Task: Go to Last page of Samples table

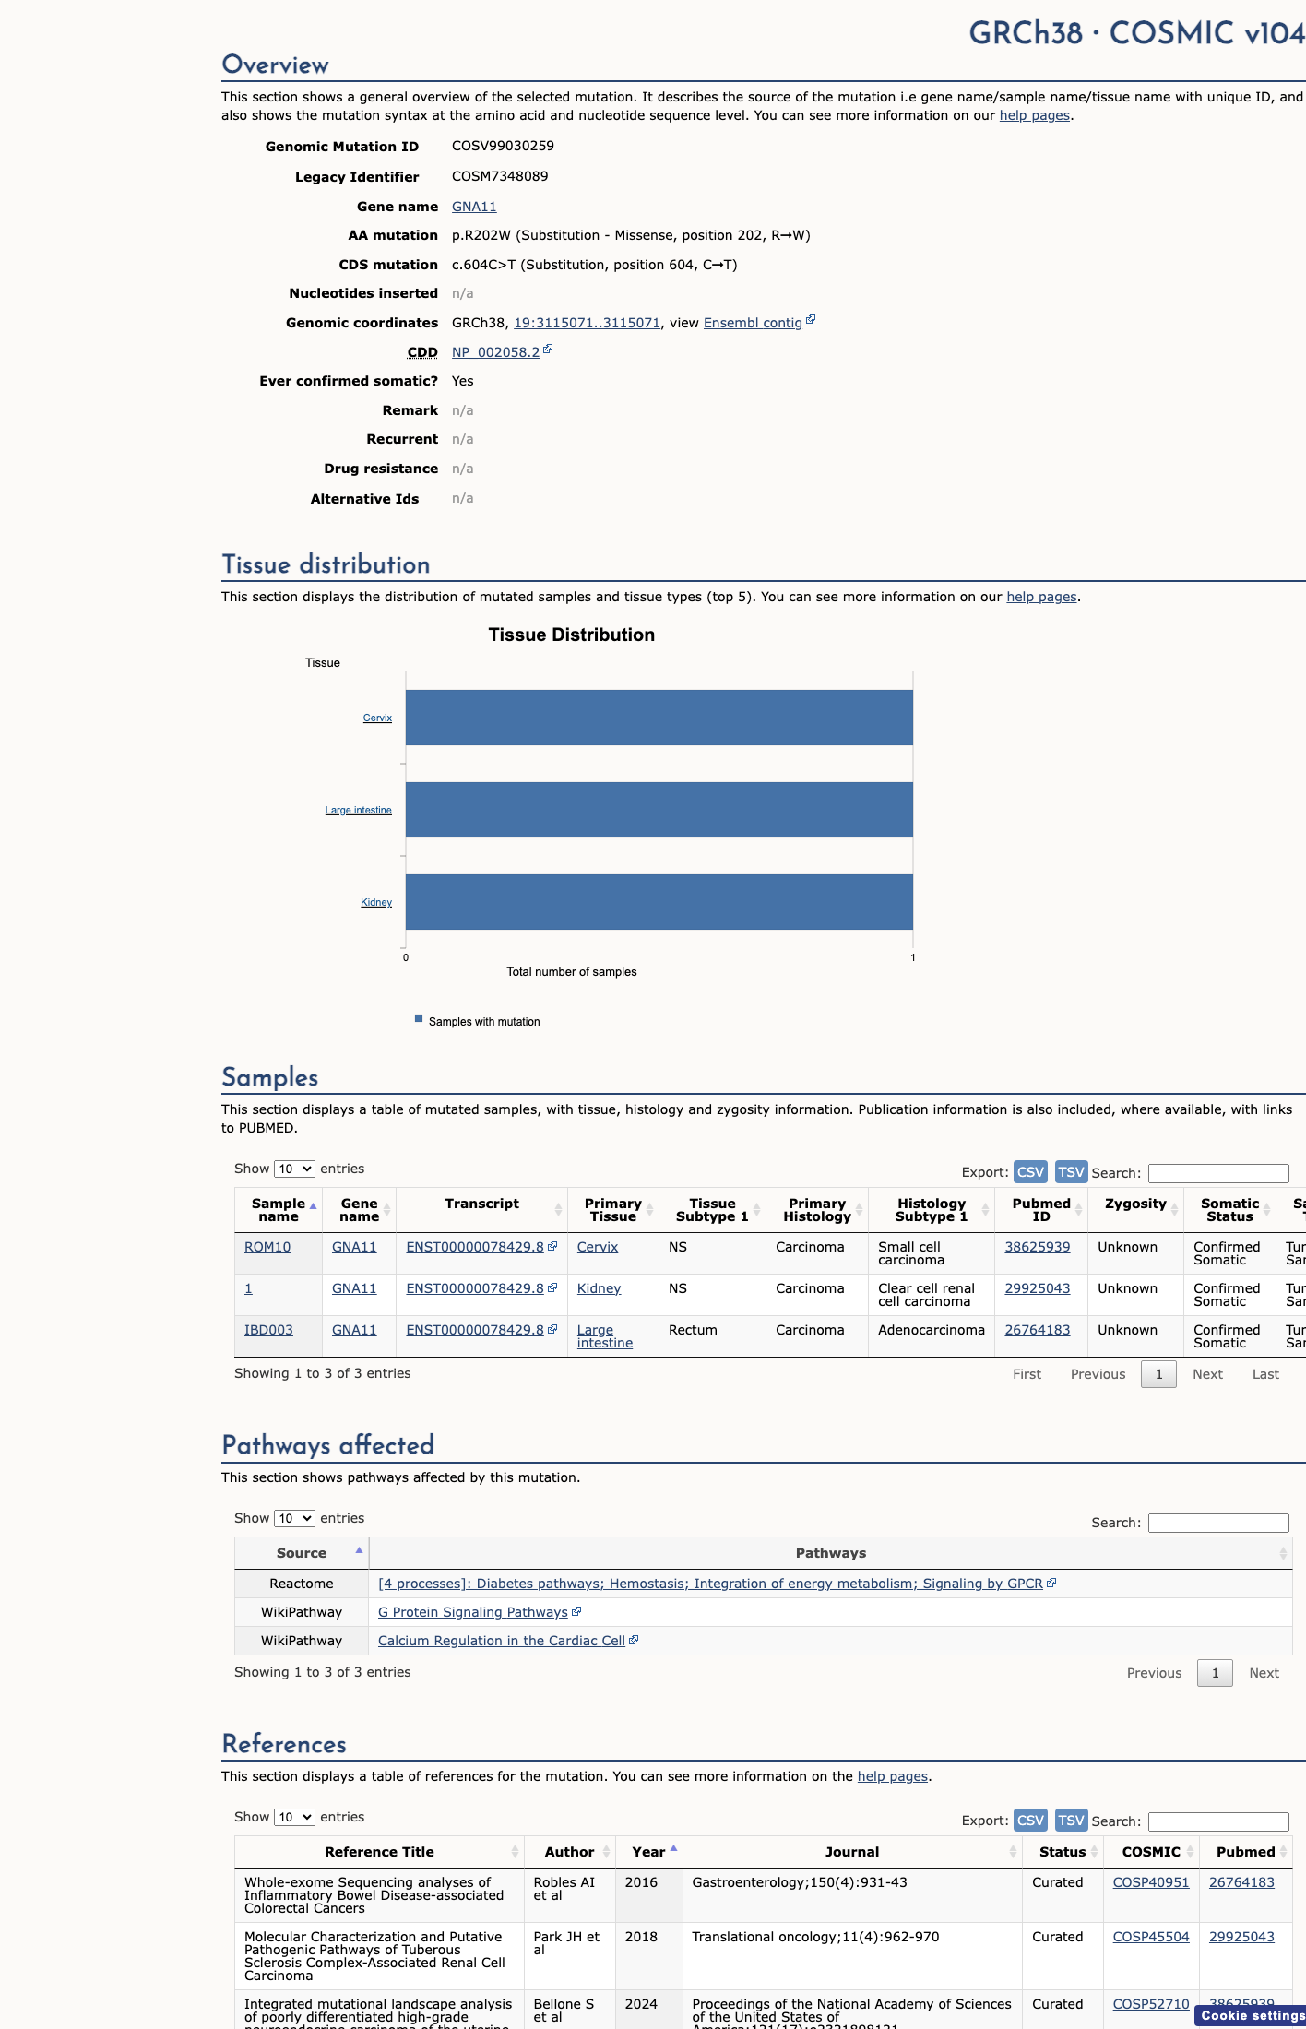Action: (x=1265, y=1374)
